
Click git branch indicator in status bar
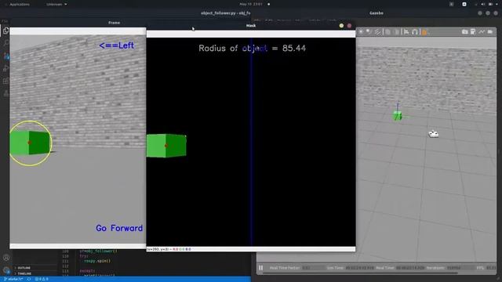click(13, 279)
